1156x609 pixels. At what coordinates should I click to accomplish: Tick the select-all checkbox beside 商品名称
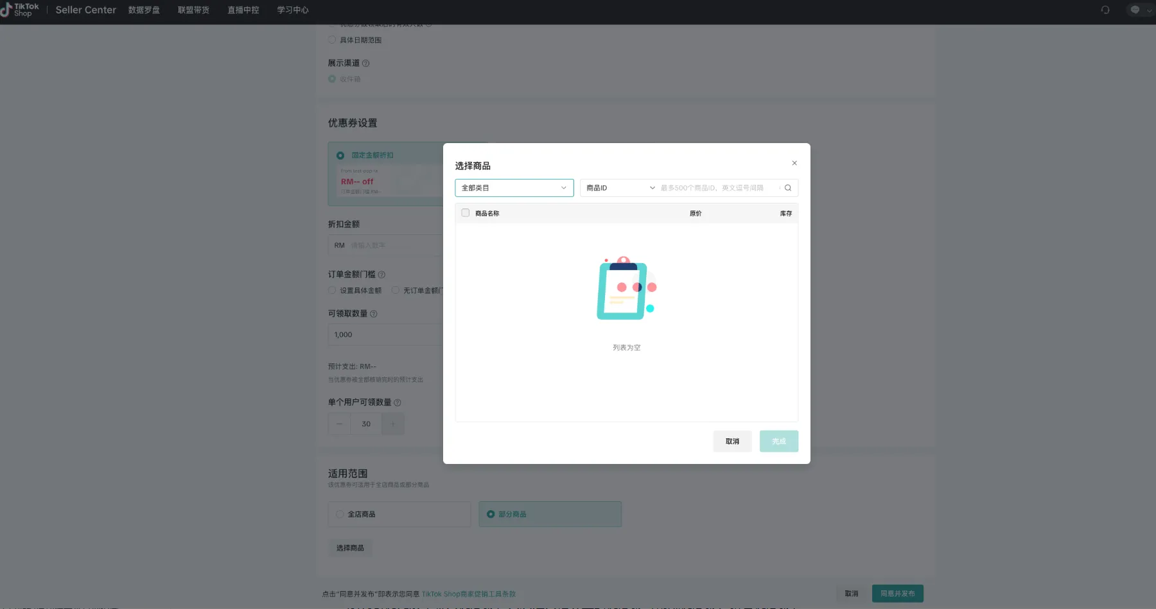[466, 213]
